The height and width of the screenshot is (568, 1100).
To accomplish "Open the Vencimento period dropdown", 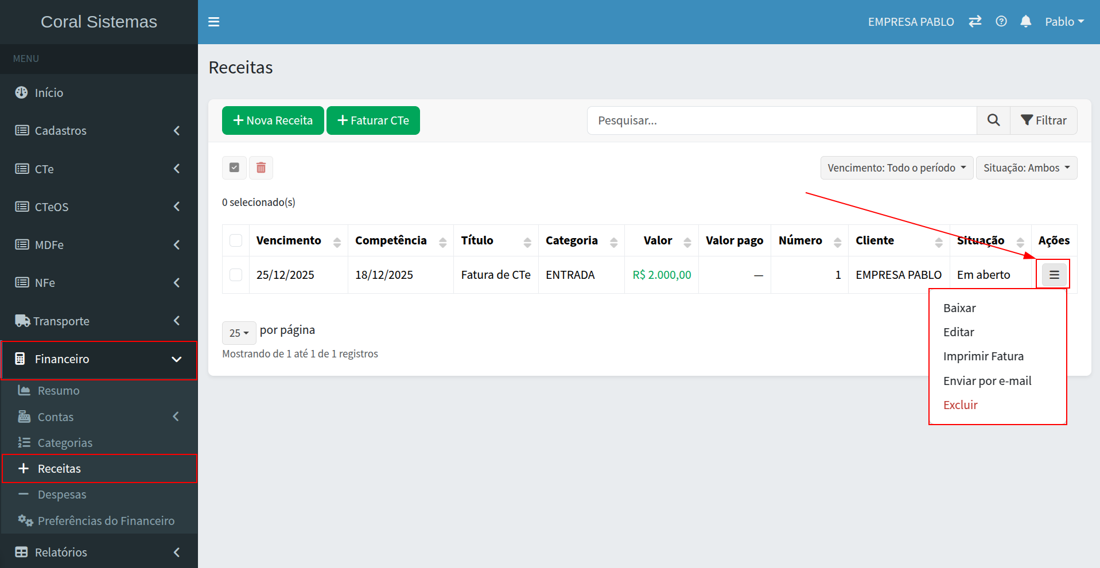I will click(x=896, y=168).
